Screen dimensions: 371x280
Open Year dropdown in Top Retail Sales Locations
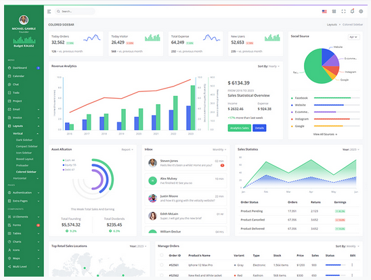138,246
